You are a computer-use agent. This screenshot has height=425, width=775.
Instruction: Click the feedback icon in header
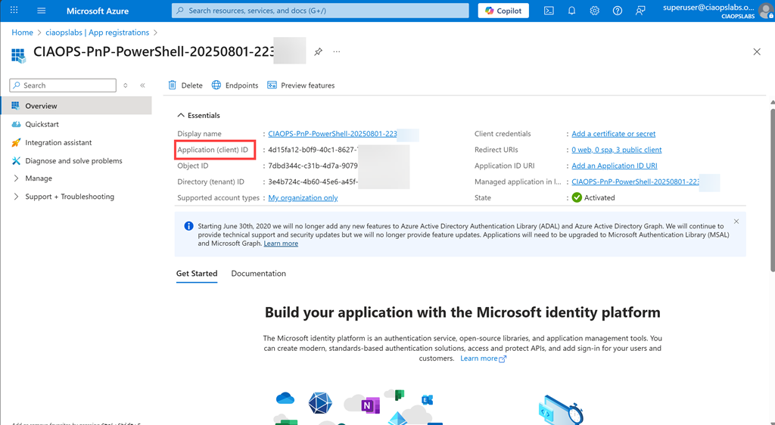click(x=641, y=11)
